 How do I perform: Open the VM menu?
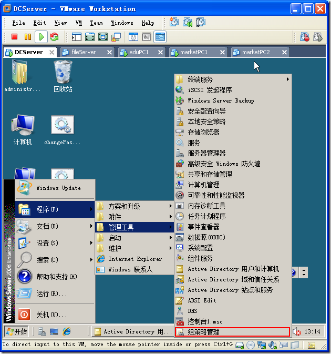(79, 23)
